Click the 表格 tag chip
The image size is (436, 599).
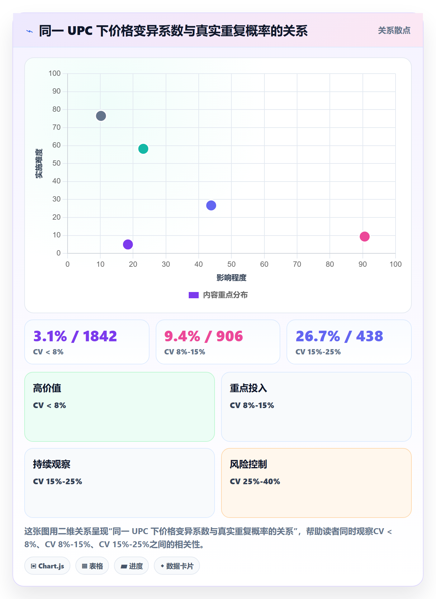point(92,566)
